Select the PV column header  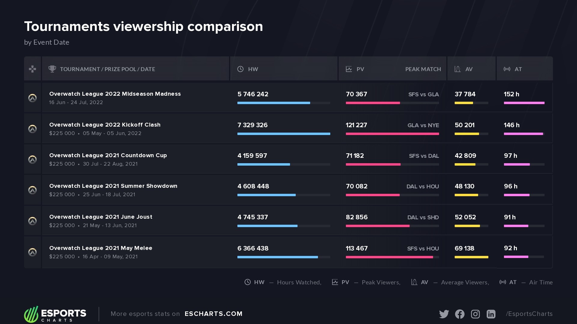(x=360, y=69)
